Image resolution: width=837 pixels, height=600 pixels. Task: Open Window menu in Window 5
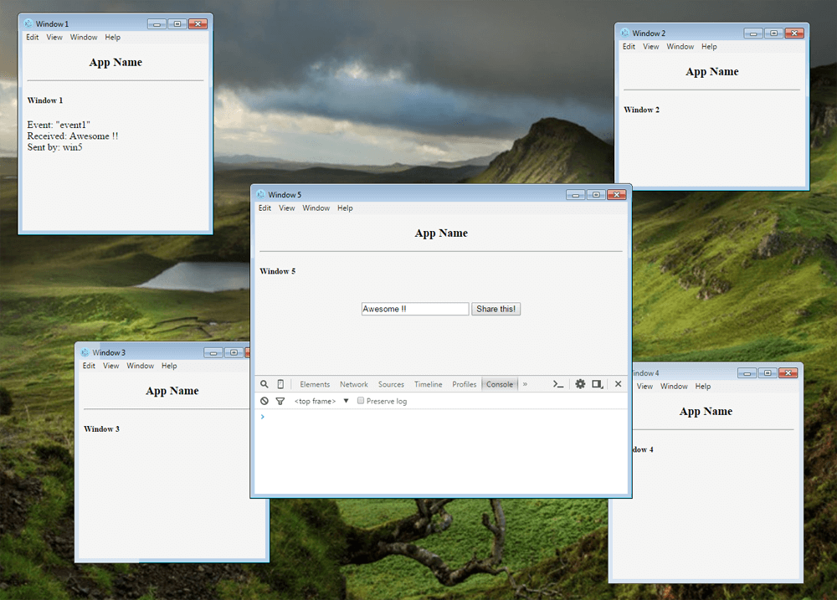(316, 208)
